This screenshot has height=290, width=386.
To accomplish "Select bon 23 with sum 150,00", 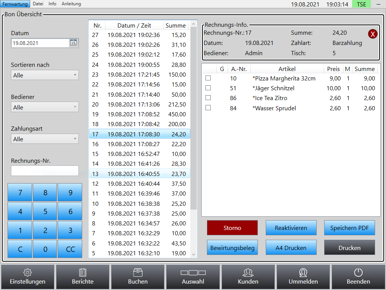I will click(139, 74).
